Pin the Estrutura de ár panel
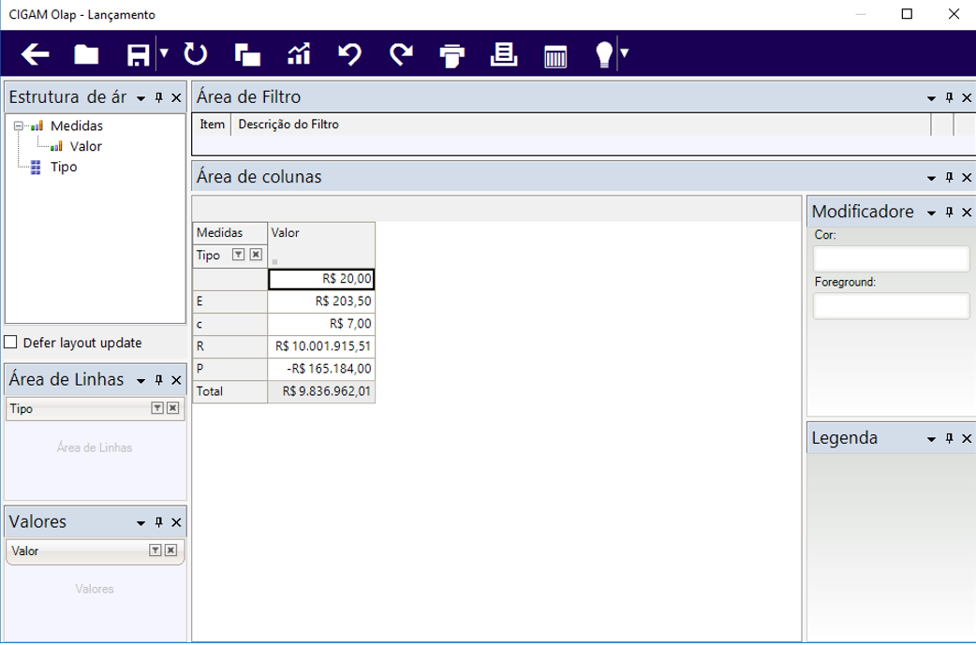 pos(158,97)
